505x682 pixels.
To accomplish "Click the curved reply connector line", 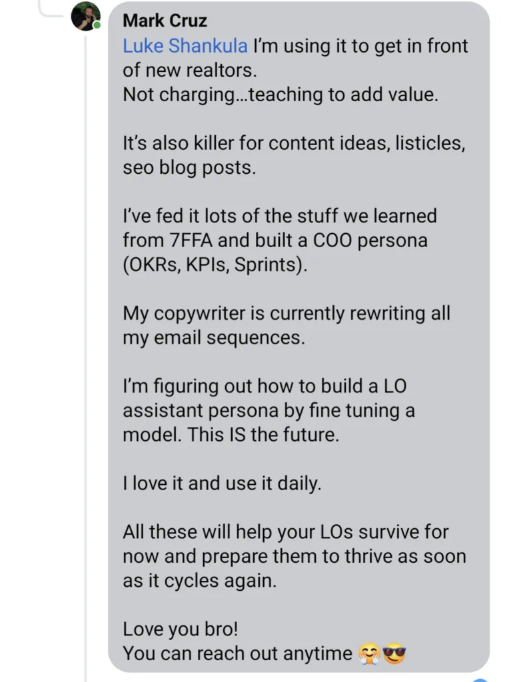I will 50,9.
